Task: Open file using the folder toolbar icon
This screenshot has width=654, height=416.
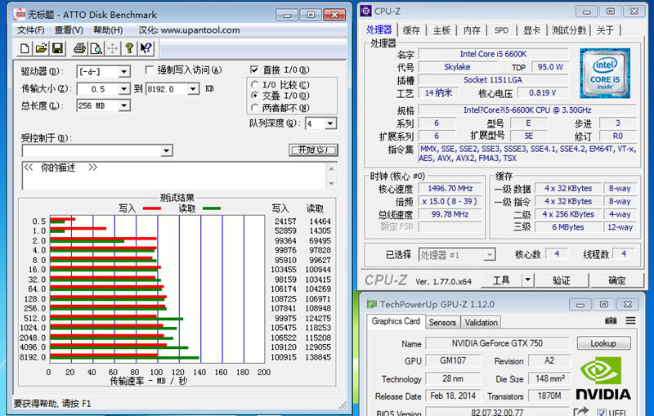Action: coord(41,48)
